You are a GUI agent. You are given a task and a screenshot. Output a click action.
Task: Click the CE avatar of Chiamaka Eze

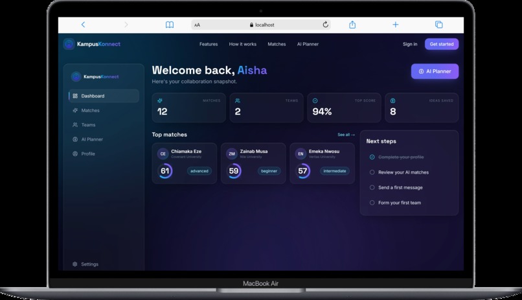pos(163,154)
